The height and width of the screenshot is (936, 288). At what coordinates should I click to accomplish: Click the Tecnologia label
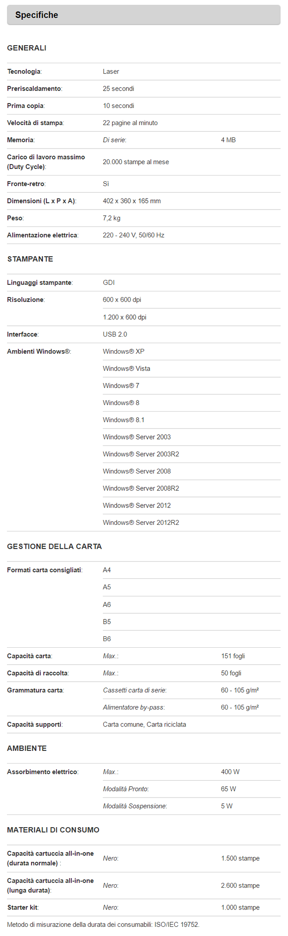(24, 72)
